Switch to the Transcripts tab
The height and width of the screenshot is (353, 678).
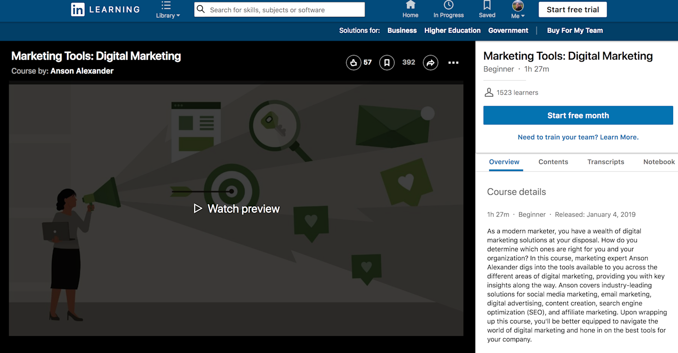605,162
